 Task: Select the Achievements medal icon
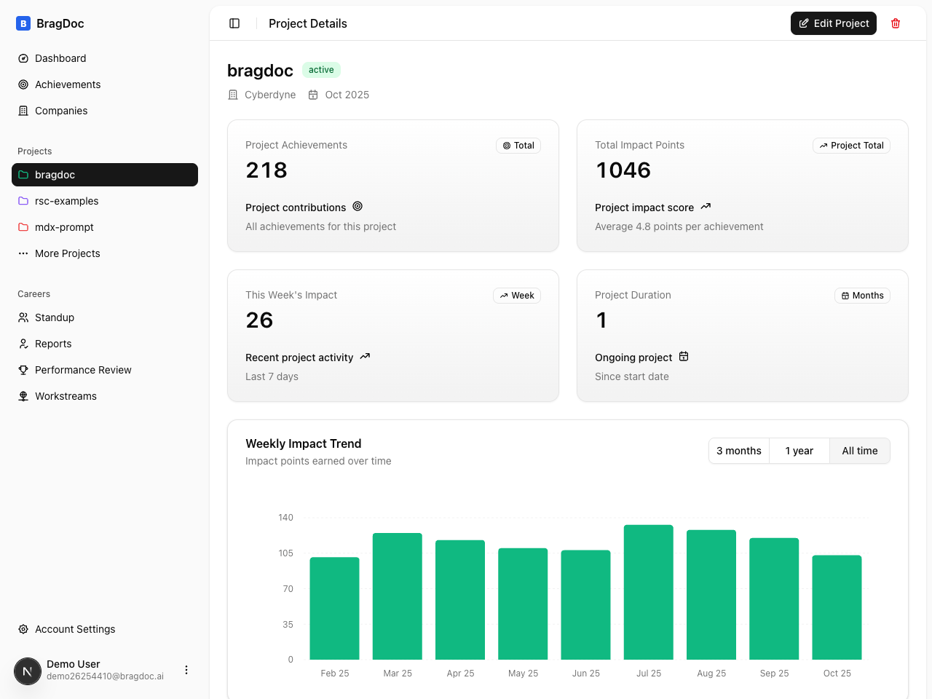[x=24, y=84]
